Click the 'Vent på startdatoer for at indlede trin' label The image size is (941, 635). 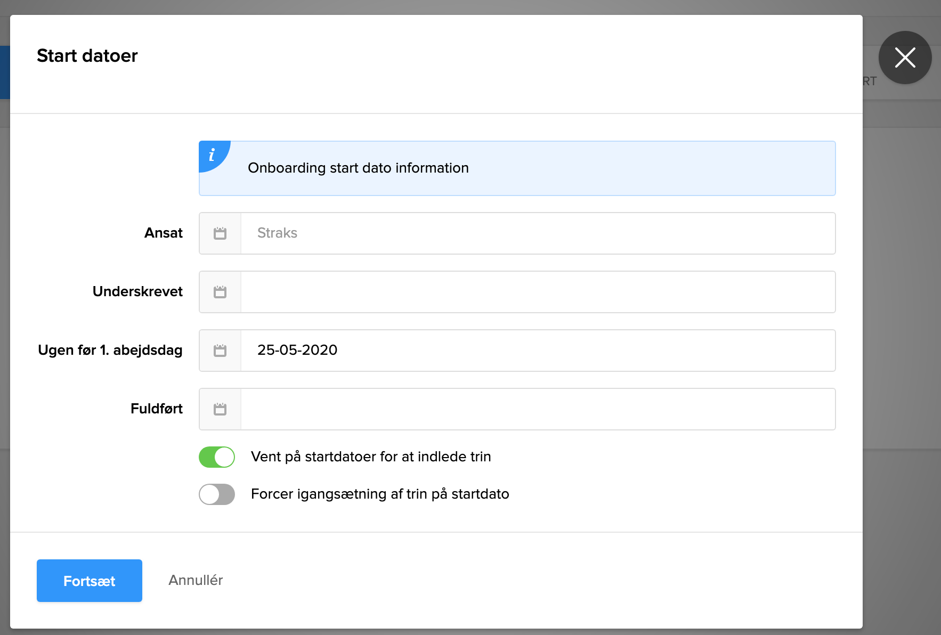point(371,457)
